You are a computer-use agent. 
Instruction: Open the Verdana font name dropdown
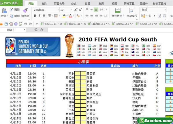tap(58, 10)
